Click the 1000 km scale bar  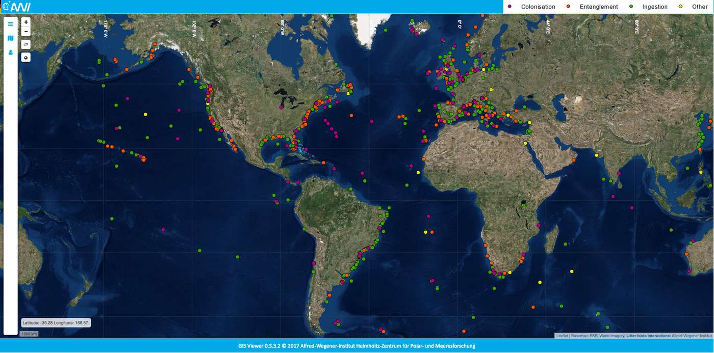pos(29,334)
